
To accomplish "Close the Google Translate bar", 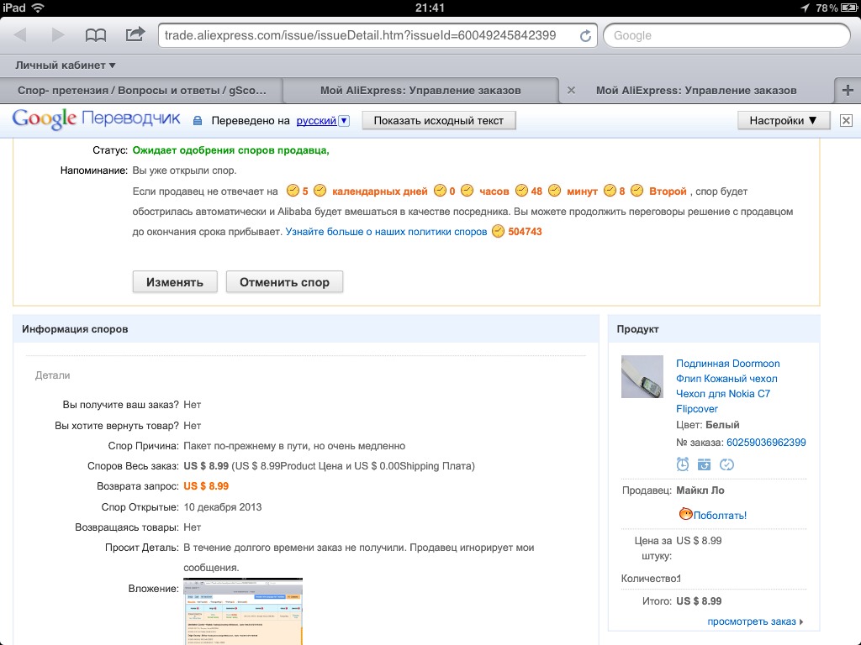I will [x=846, y=121].
